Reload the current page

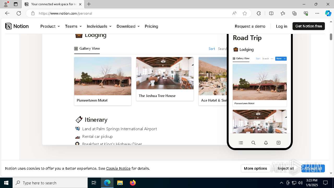[19, 13]
